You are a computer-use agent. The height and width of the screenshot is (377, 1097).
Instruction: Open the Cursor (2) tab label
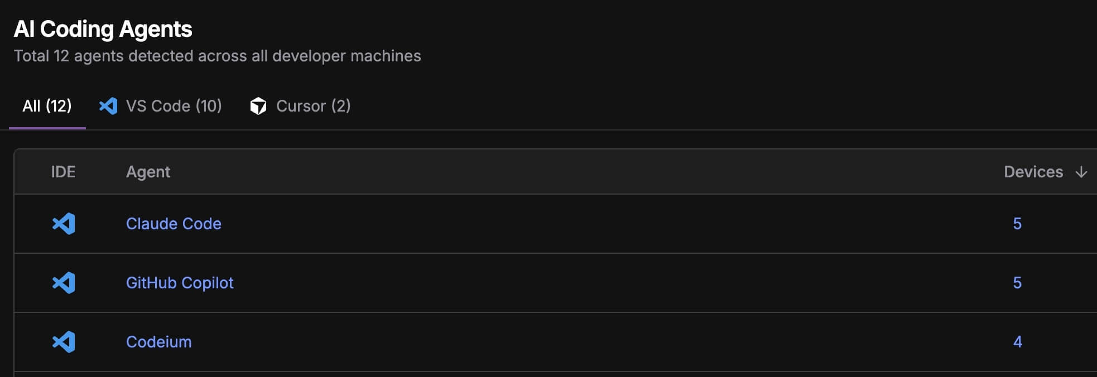313,106
